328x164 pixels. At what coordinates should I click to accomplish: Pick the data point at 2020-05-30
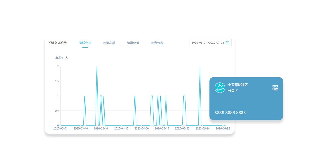pyautogui.click(x=182, y=125)
